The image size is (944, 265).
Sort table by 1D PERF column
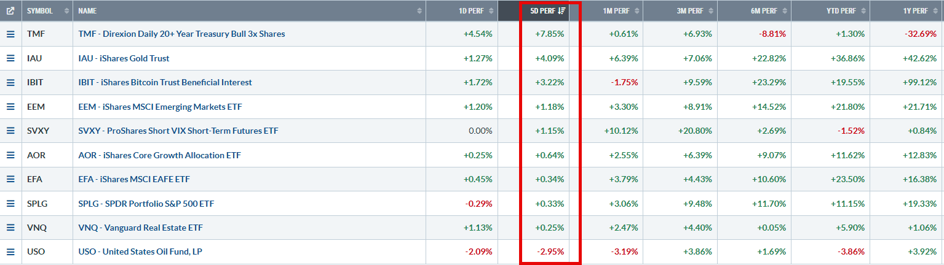(x=461, y=11)
